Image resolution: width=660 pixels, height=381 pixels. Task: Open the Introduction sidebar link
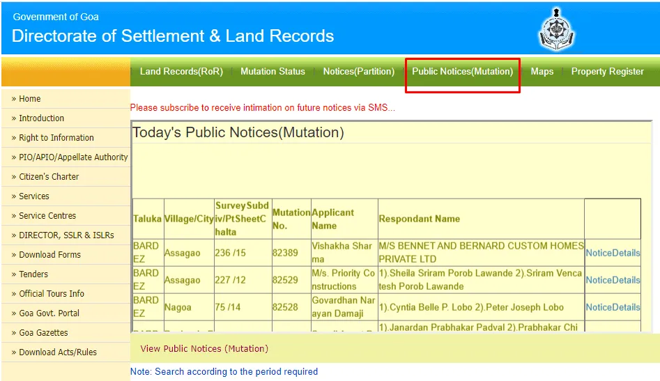coord(41,118)
